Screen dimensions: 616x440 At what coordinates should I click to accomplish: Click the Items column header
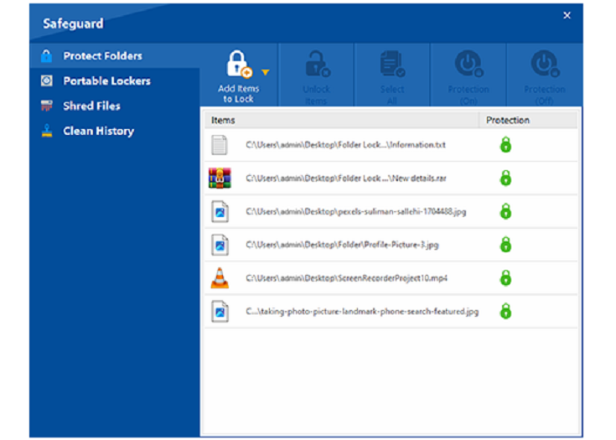pyautogui.click(x=342, y=120)
